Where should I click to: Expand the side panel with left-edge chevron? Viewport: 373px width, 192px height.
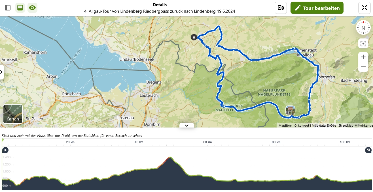[2, 72]
